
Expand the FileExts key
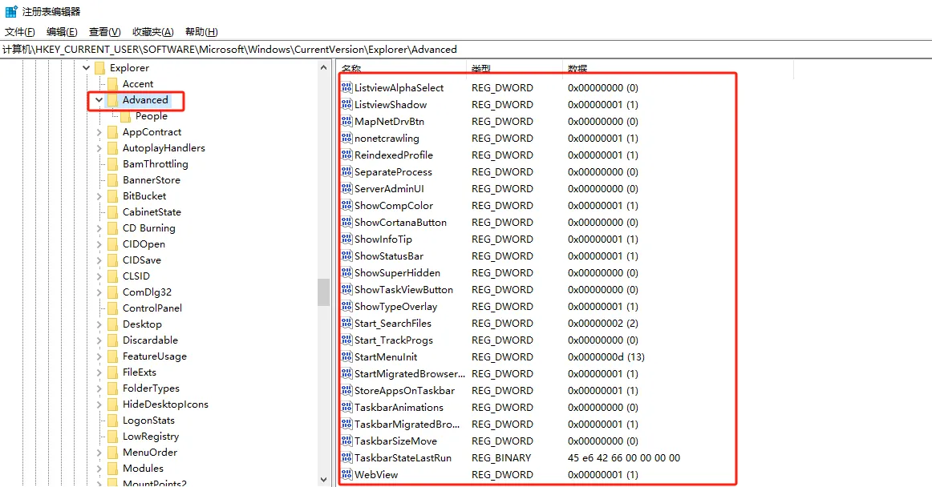(99, 372)
